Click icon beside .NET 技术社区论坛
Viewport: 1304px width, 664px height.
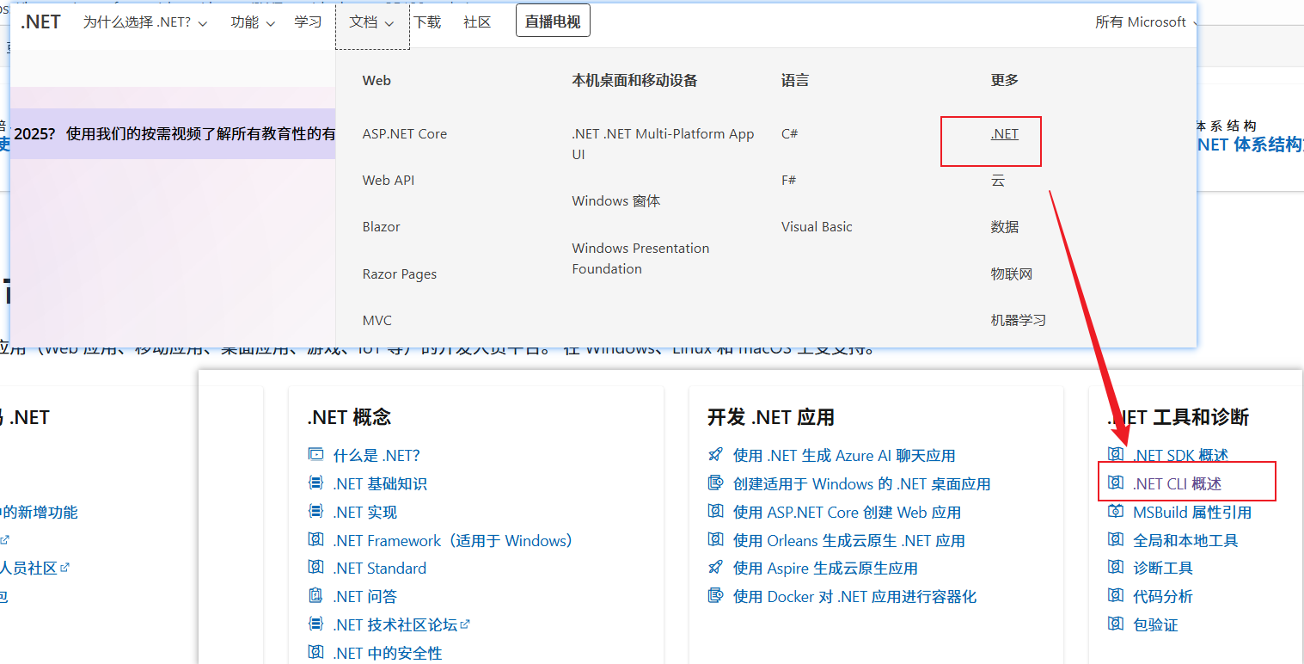pyautogui.click(x=315, y=624)
